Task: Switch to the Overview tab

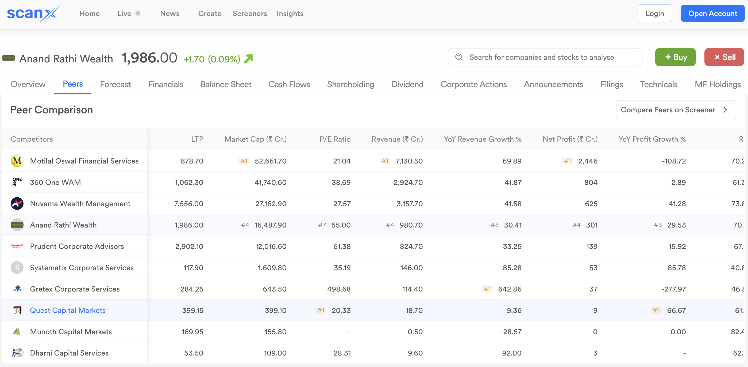Action: point(28,84)
